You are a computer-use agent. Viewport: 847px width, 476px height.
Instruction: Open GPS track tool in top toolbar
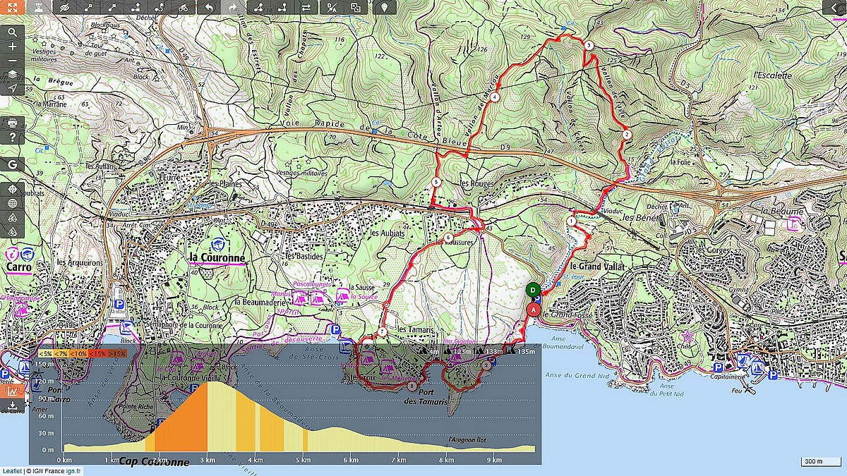pos(38,8)
